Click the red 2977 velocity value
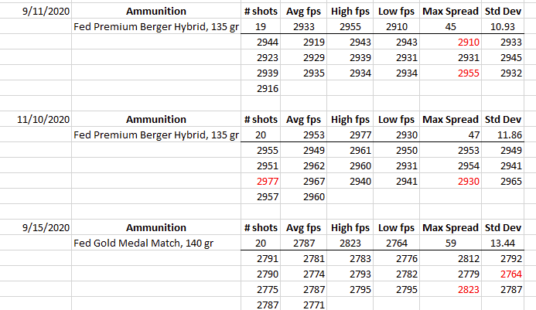Image resolution: width=536 pixels, height=310 pixels. pos(267,182)
